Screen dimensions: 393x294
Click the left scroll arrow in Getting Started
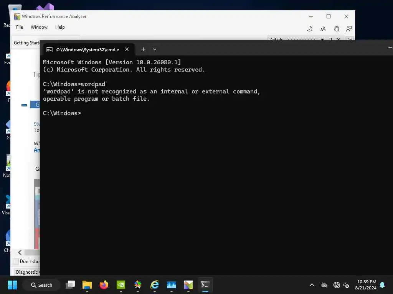click(20, 253)
